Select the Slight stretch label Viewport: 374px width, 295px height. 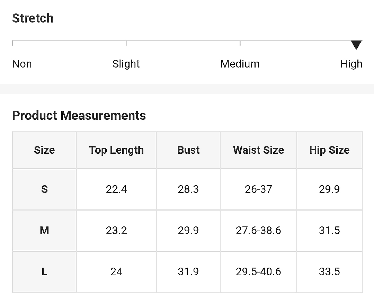126,64
